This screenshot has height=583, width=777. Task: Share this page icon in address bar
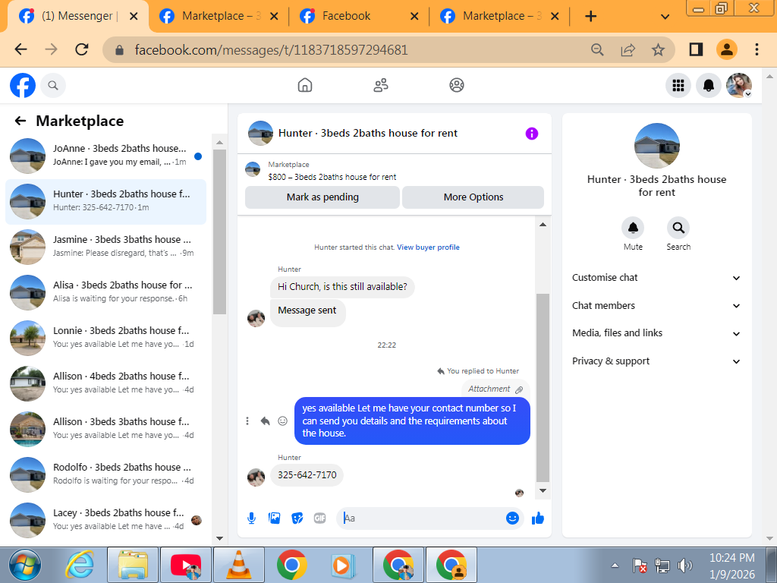pyautogui.click(x=628, y=49)
